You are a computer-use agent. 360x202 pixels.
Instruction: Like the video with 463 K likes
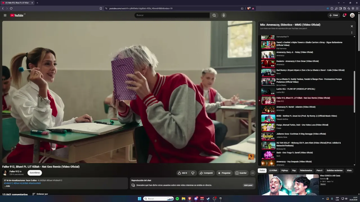point(183,173)
